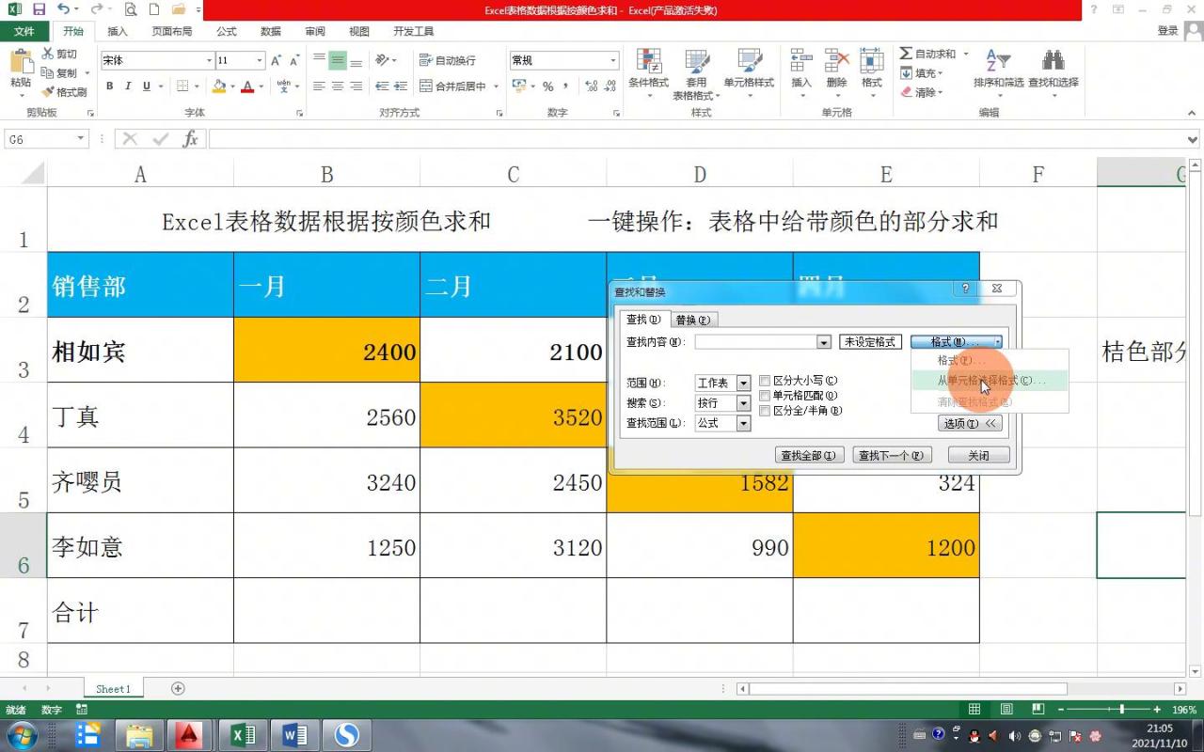Image resolution: width=1204 pixels, height=752 pixels.
Task: Toggle 自动换行 wrap text
Action: [448, 60]
